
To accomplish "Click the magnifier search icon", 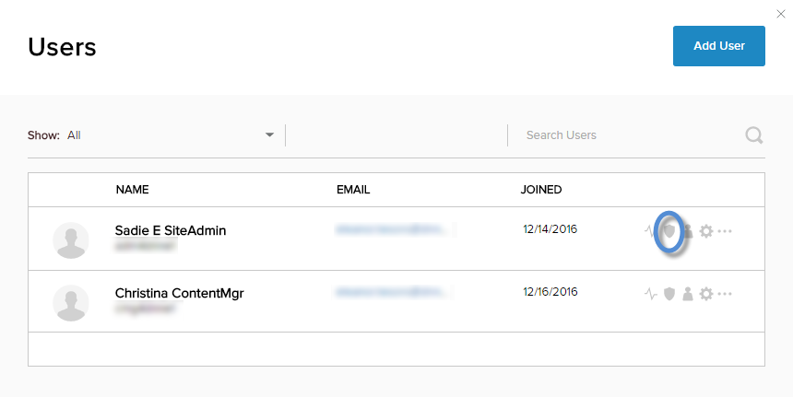I will coord(753,135).
